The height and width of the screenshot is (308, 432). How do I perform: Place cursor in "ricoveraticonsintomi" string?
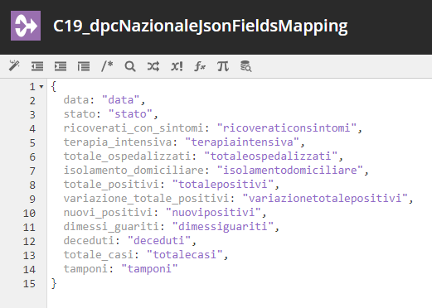tap(286, 128)
